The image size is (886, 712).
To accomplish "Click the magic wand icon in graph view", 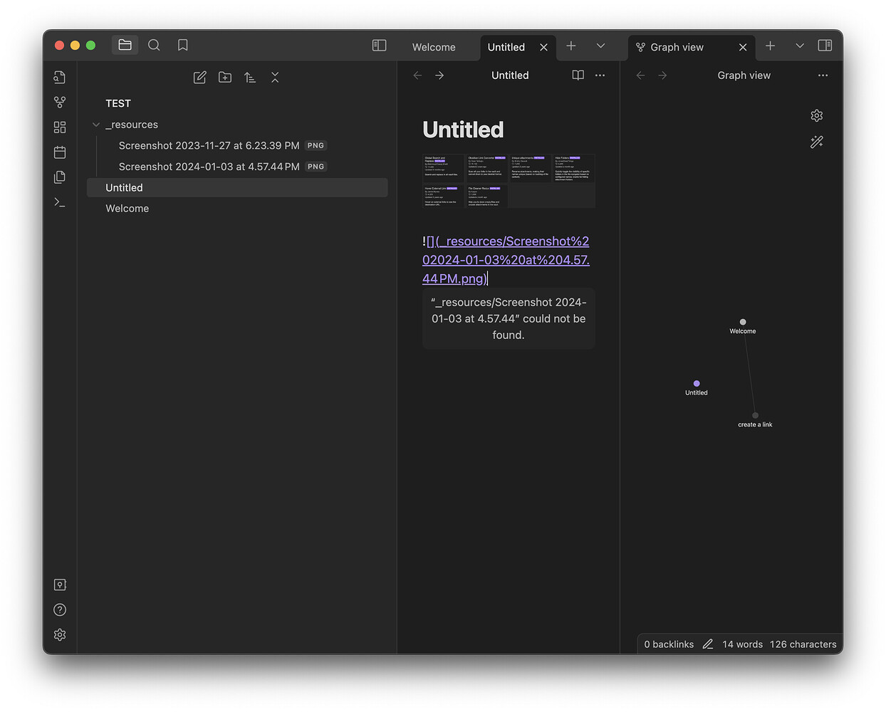I will pyautogui.click(x=816, y=142).
